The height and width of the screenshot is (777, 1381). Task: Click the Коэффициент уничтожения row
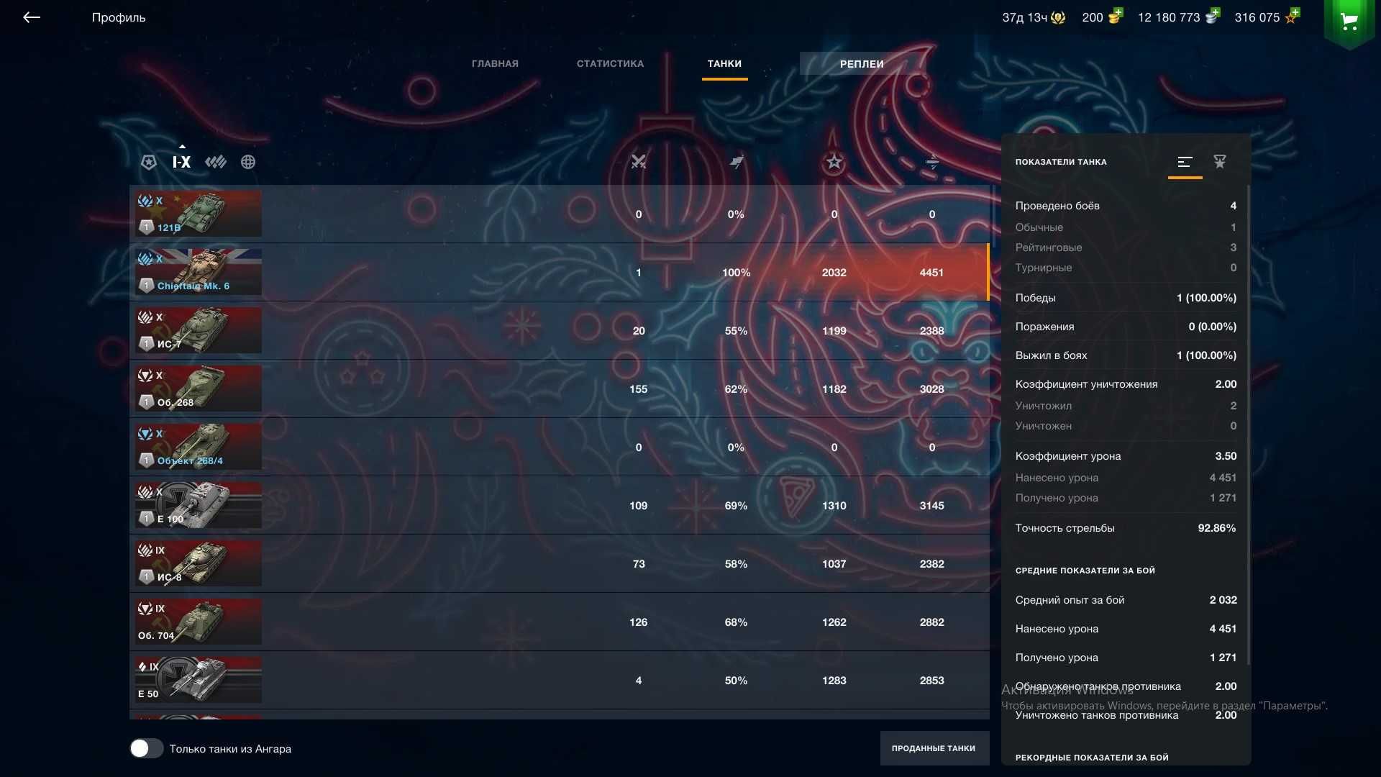point(1126,384)
